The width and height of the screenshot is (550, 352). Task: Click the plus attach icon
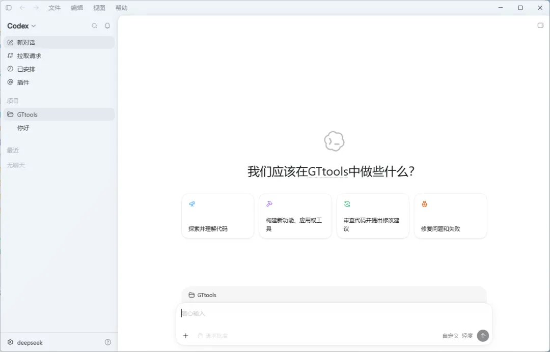[x=185, y=336]
